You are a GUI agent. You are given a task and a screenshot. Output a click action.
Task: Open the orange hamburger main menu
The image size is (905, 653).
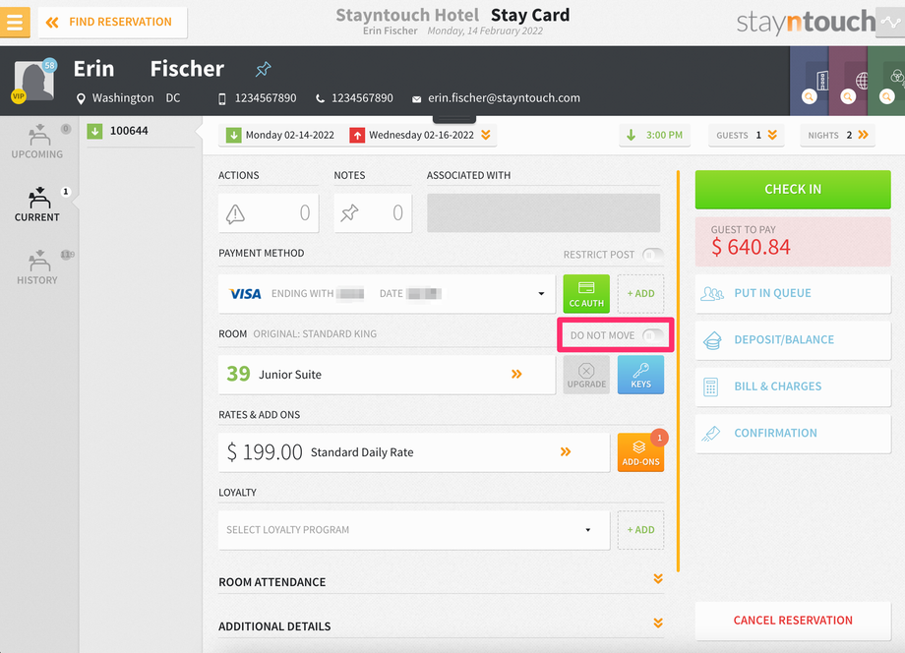(15, 22)
